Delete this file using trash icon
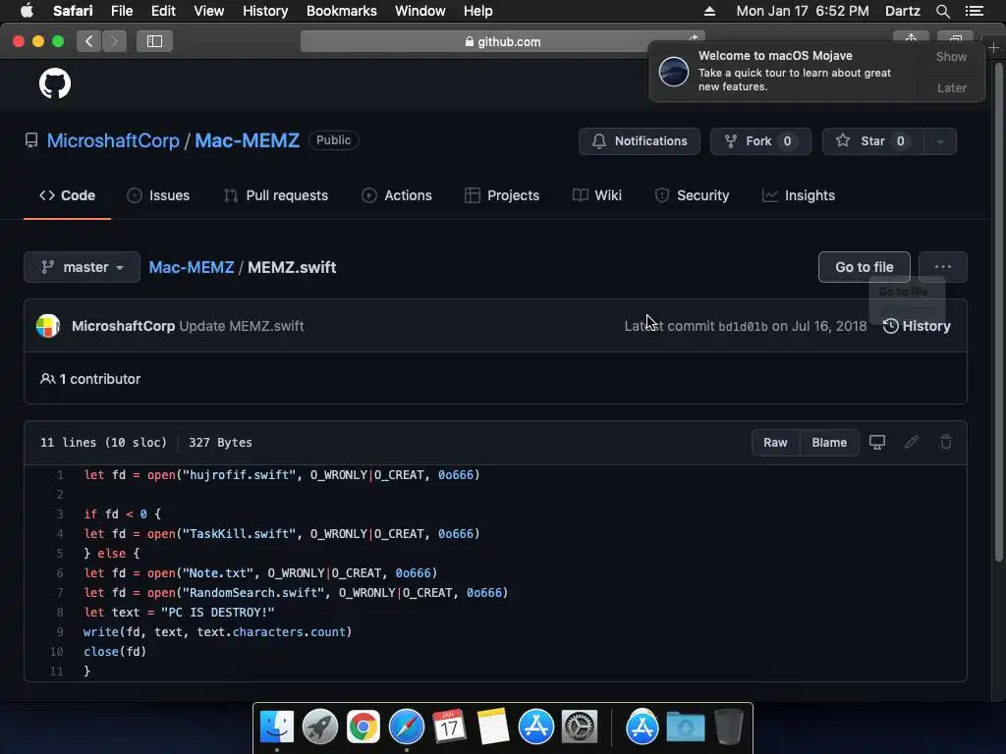1006x754 pixels. (946, 442)
